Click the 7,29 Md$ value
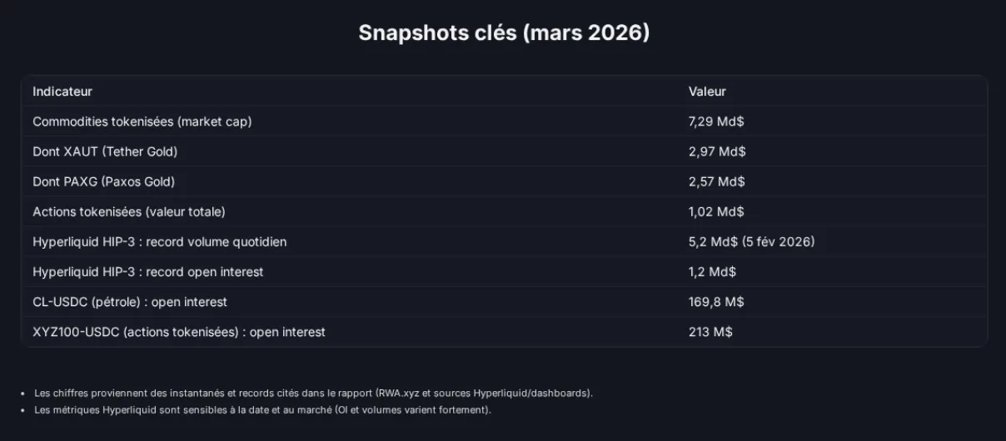The image size is (1006, 441). click(x=716, y=121)
